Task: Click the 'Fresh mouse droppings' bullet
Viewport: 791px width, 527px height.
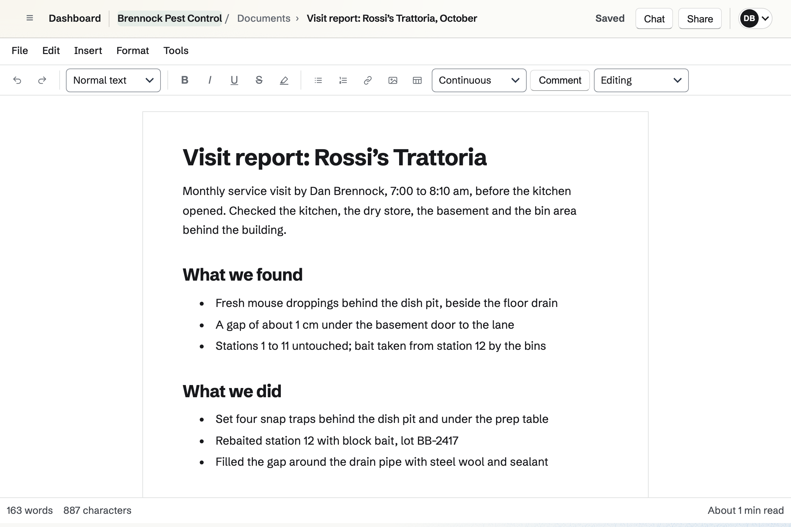Action: point(386,303)
